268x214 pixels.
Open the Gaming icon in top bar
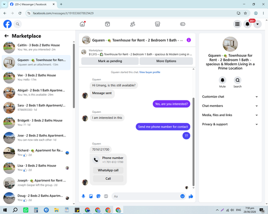click(x=183, y=24)
